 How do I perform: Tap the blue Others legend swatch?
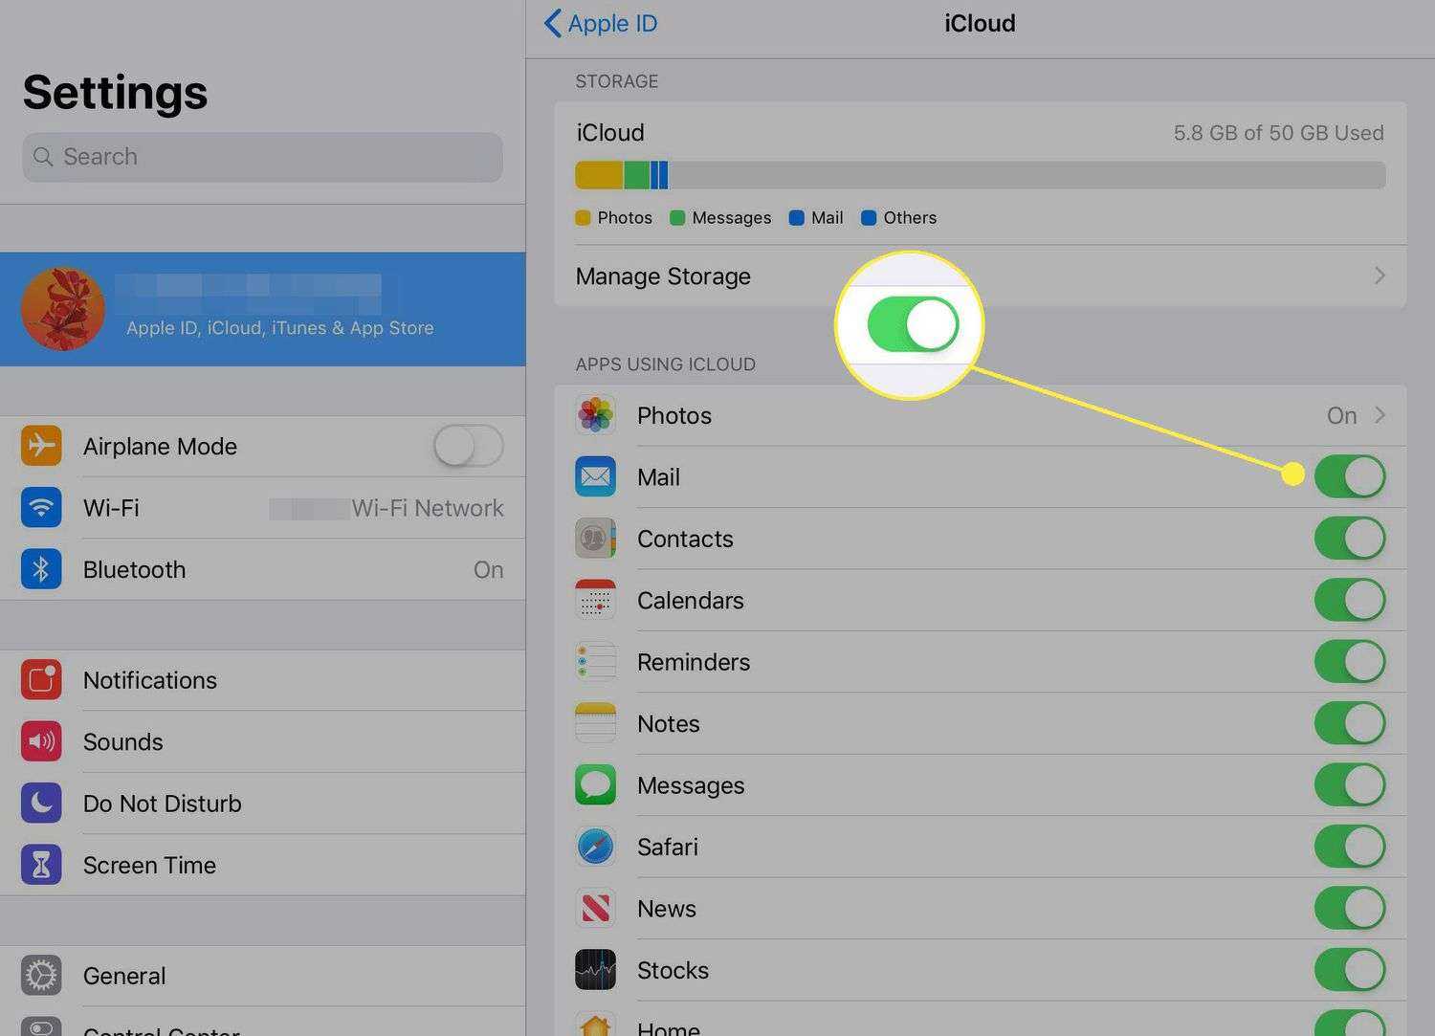point(869,218)
